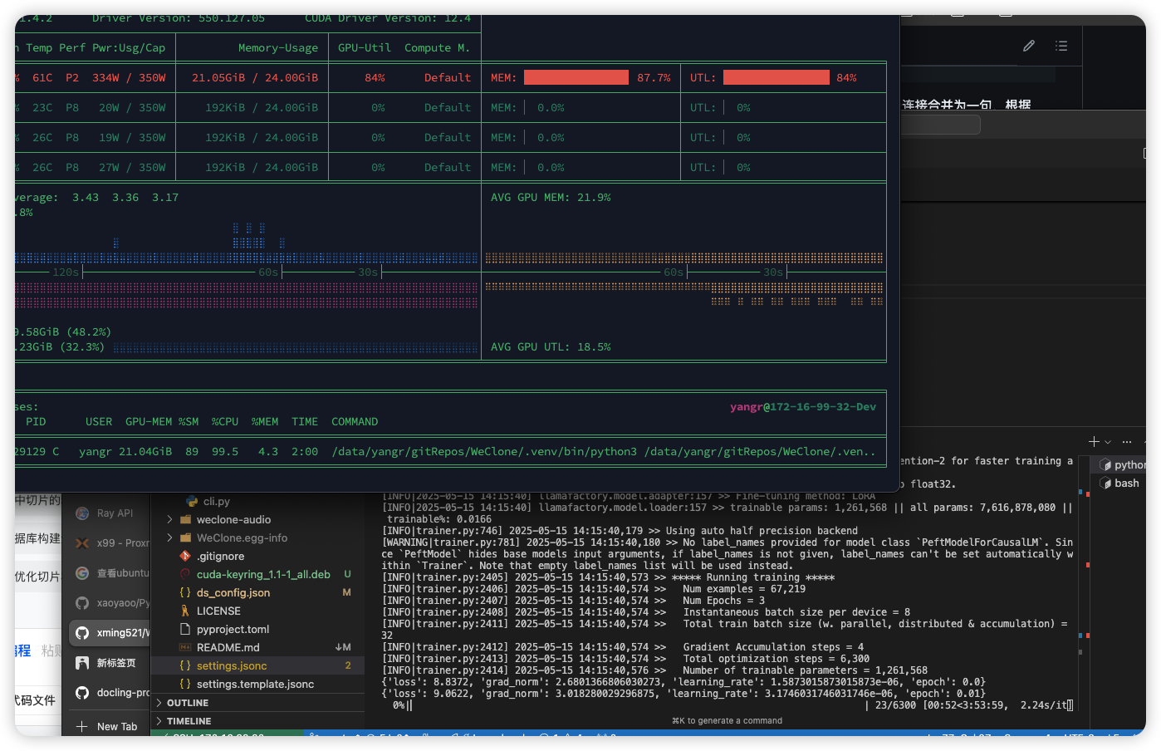
Task: Open the outline list icon beside the pencil
Action: 1061,47
